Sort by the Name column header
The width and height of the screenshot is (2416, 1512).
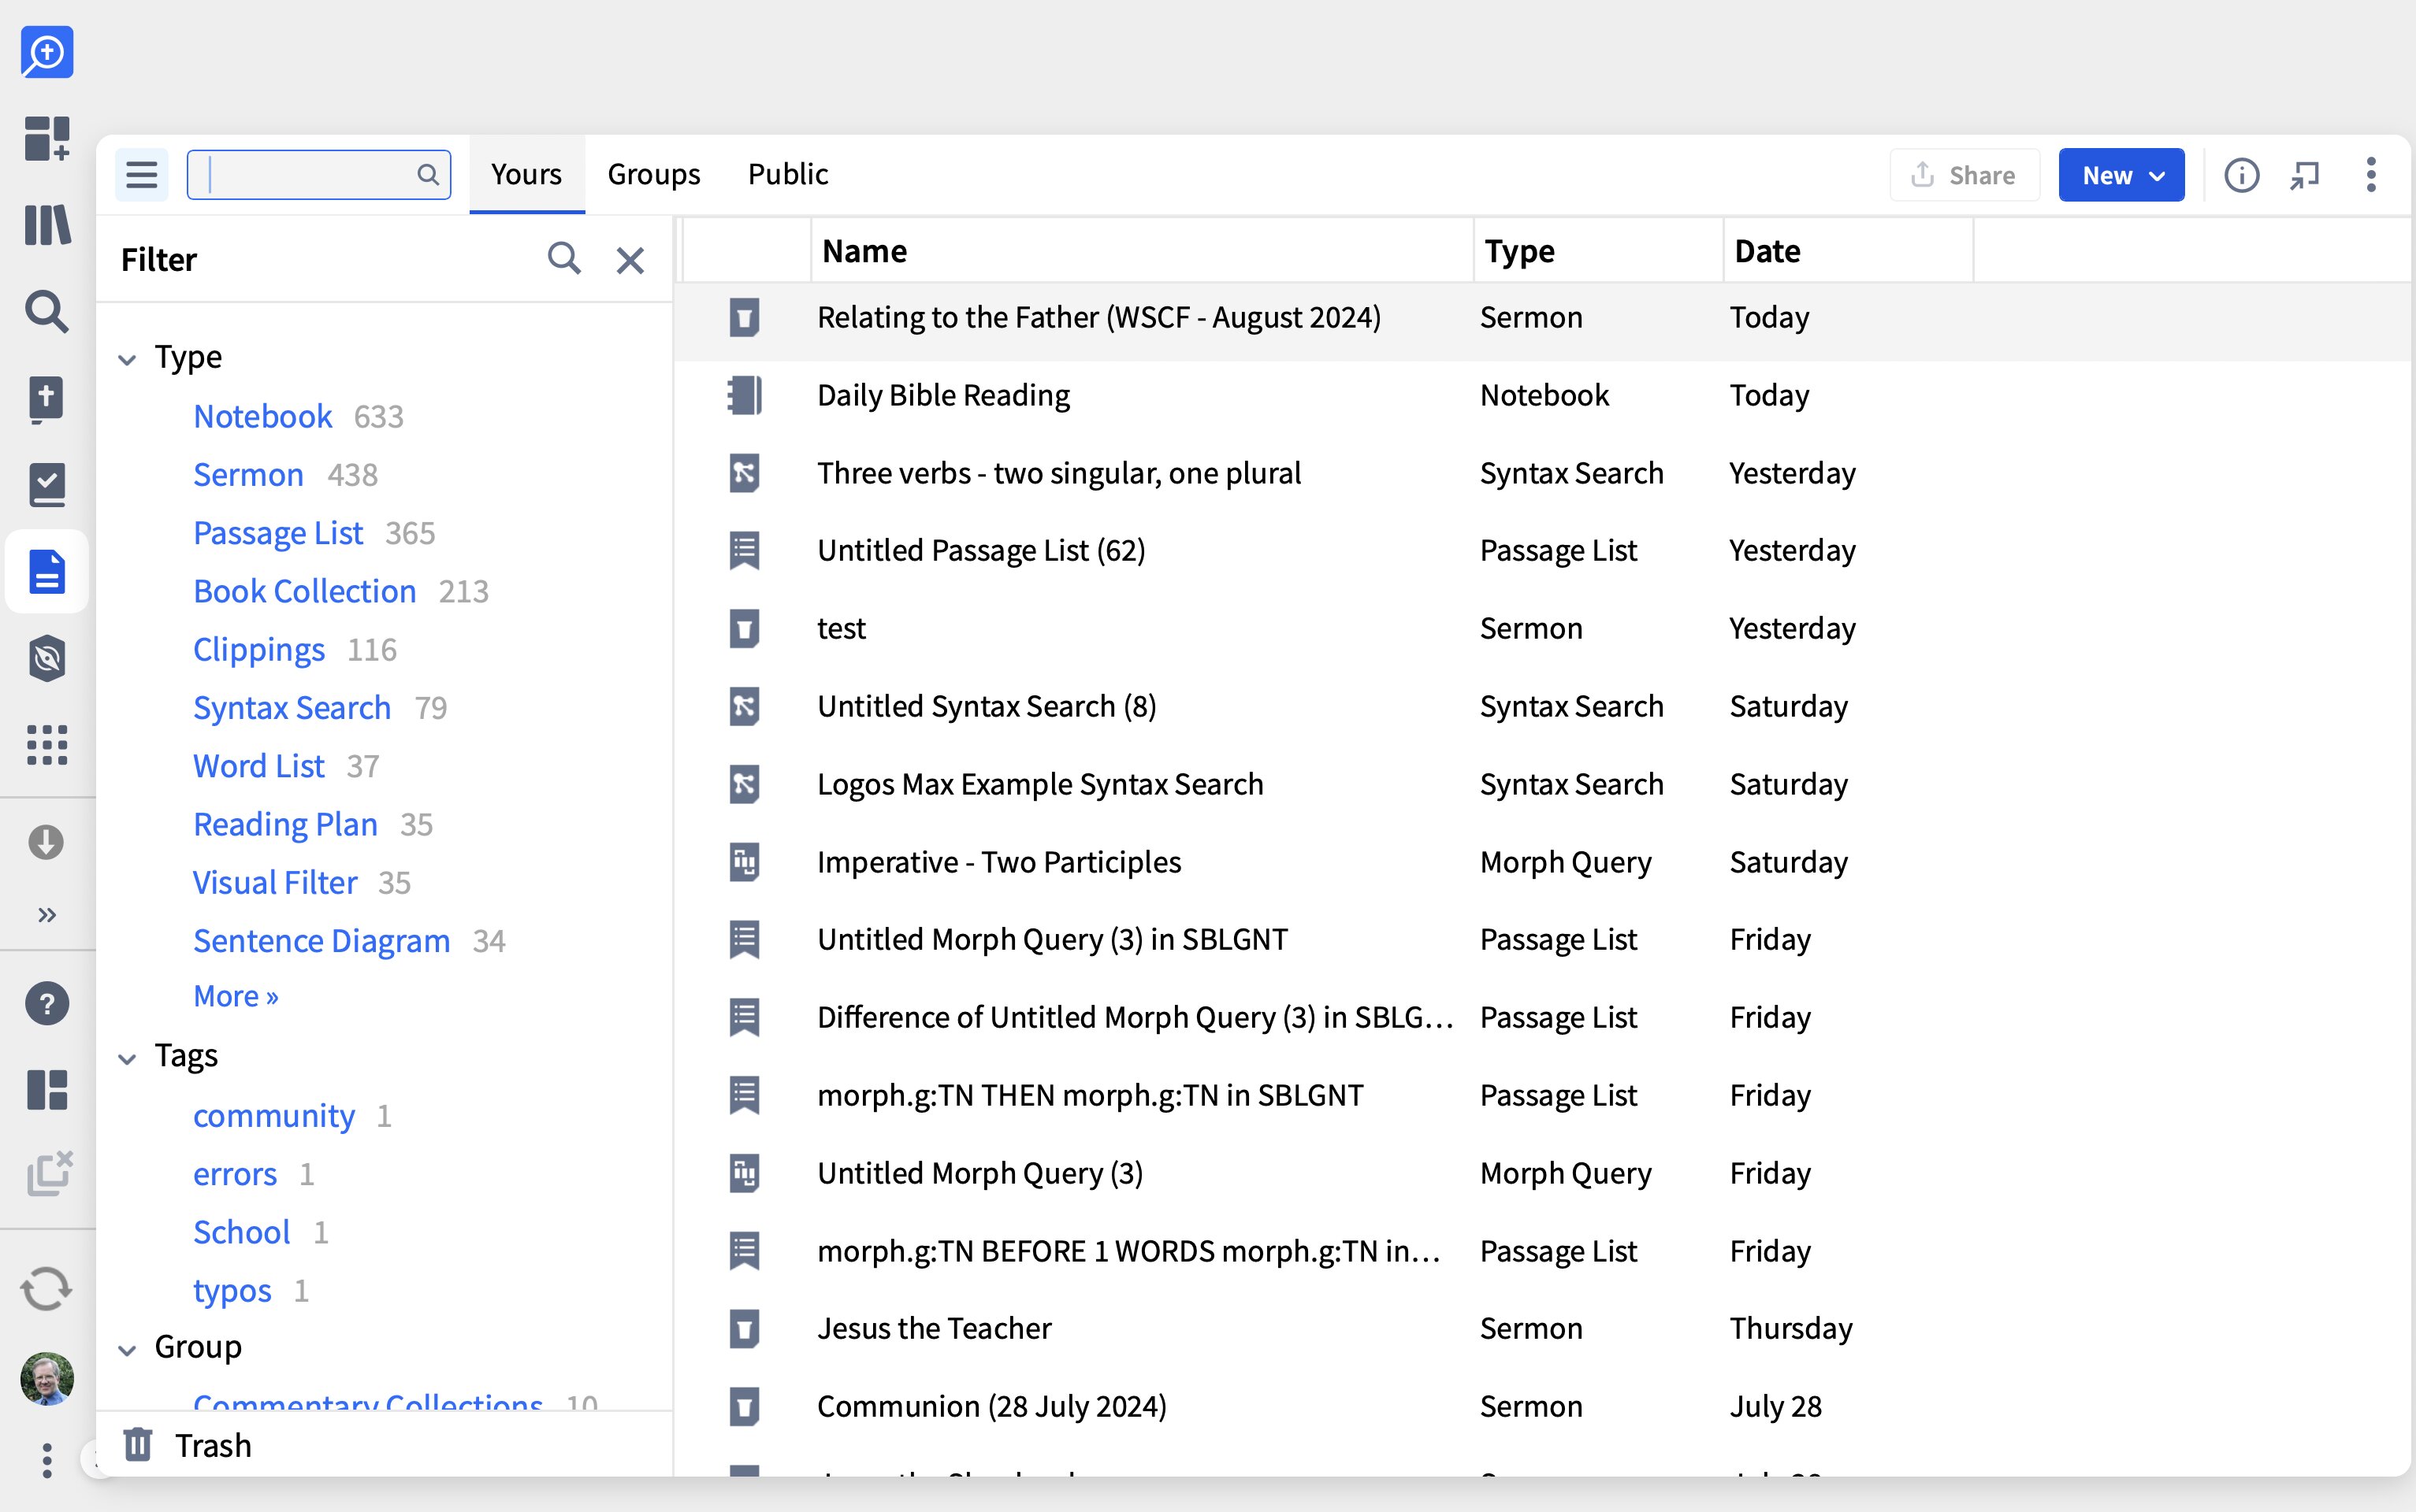tap(864, 251)
